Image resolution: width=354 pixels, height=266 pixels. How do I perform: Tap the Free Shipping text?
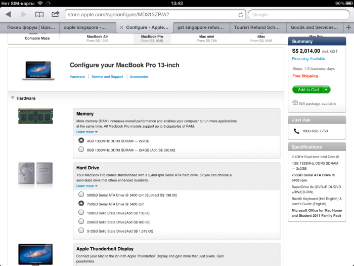pos(305,76)
